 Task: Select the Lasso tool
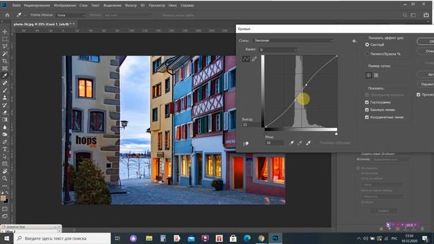tap(5, 46)
